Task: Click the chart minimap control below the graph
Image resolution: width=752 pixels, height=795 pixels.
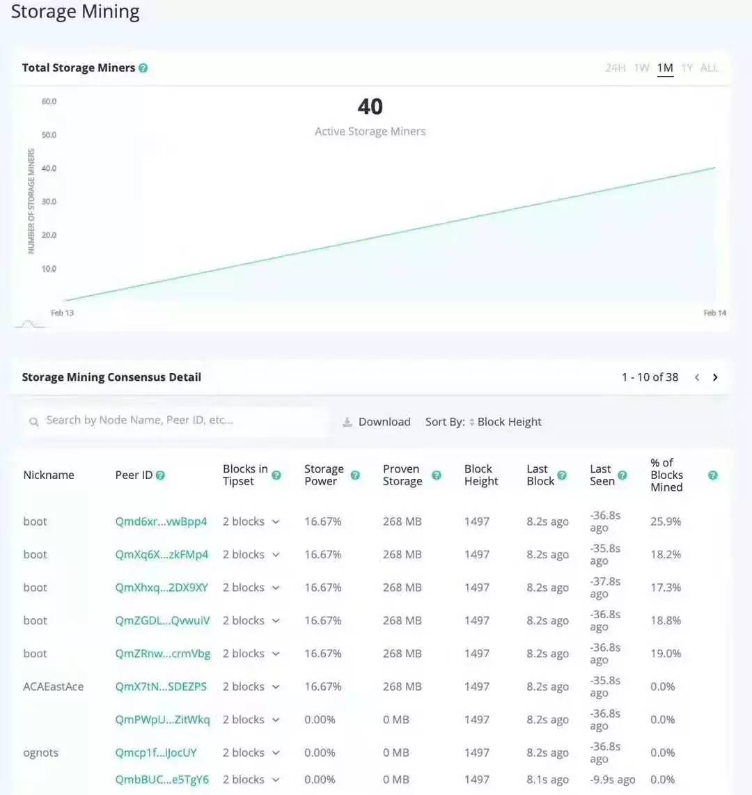Action: click(x=28, y=322)
